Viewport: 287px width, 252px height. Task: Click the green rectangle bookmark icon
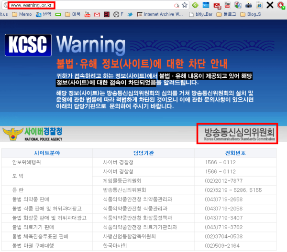[58, 14]
